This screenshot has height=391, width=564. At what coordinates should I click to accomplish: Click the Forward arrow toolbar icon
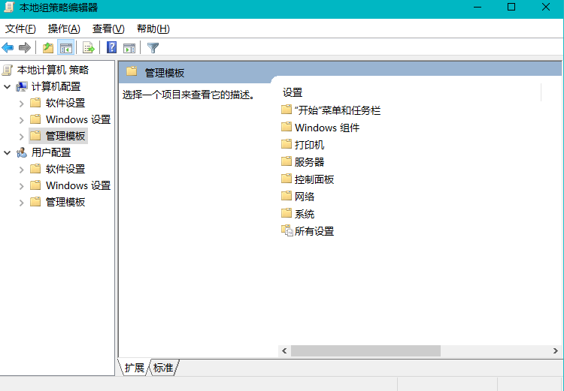(25, 47)
